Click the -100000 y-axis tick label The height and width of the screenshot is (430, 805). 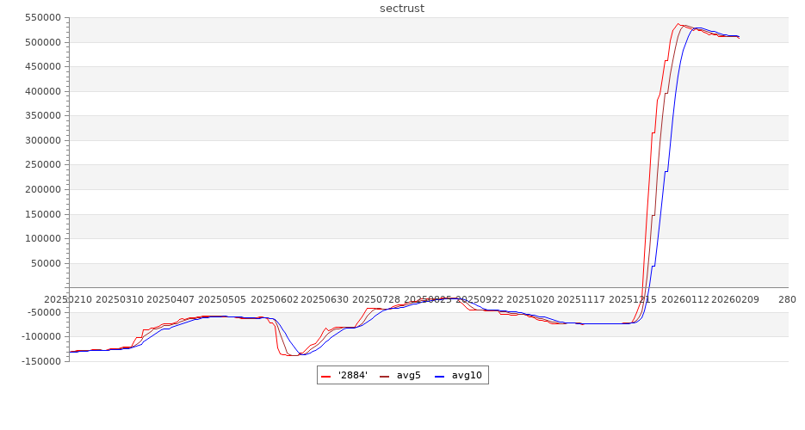40,337
